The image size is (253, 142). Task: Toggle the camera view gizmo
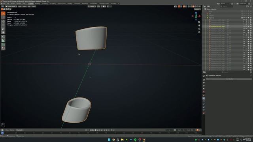click(199, 29)
